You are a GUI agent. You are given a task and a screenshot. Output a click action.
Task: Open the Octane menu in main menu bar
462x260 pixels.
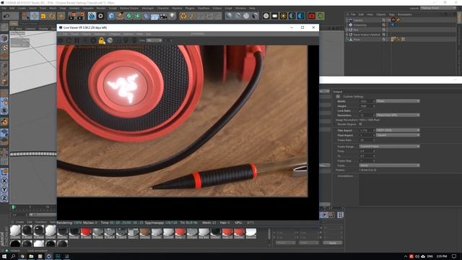click(x=217, y=8)
